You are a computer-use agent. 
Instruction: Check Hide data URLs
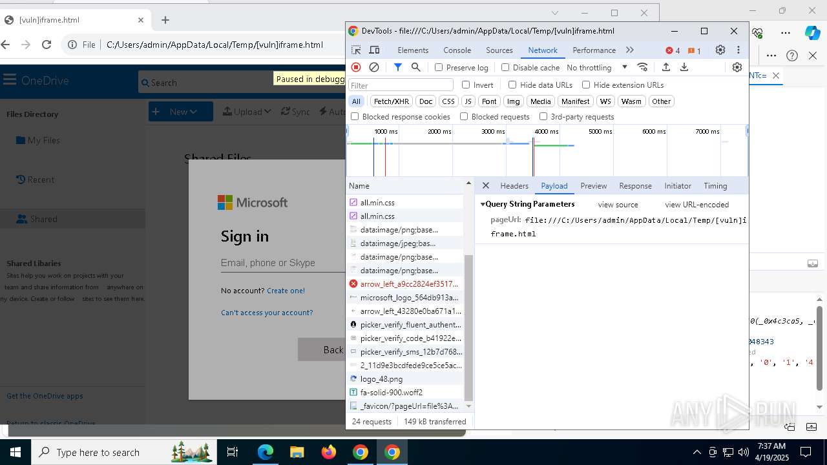512,85
